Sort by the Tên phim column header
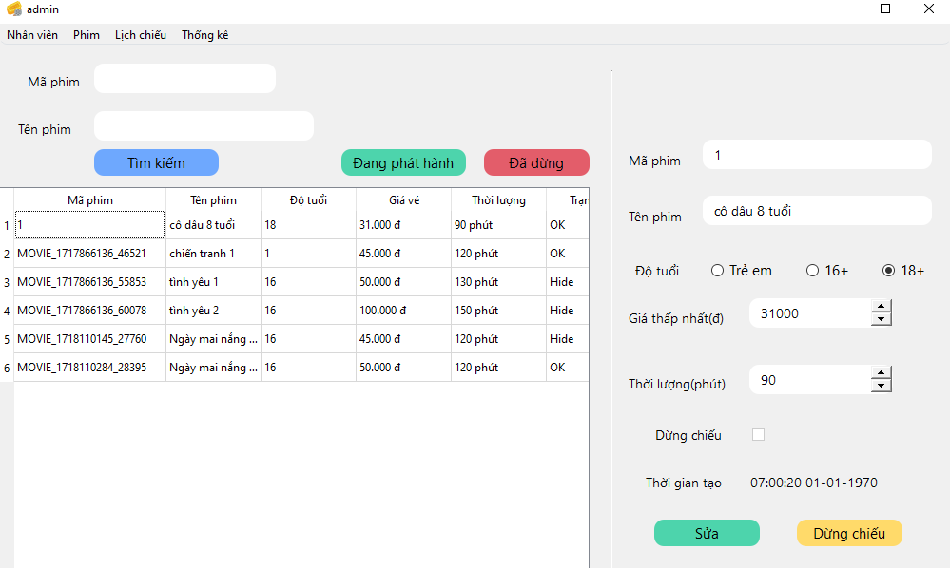The width and height of the screenshot is (950, 568). pyautogui.click(x=213, y=200)
